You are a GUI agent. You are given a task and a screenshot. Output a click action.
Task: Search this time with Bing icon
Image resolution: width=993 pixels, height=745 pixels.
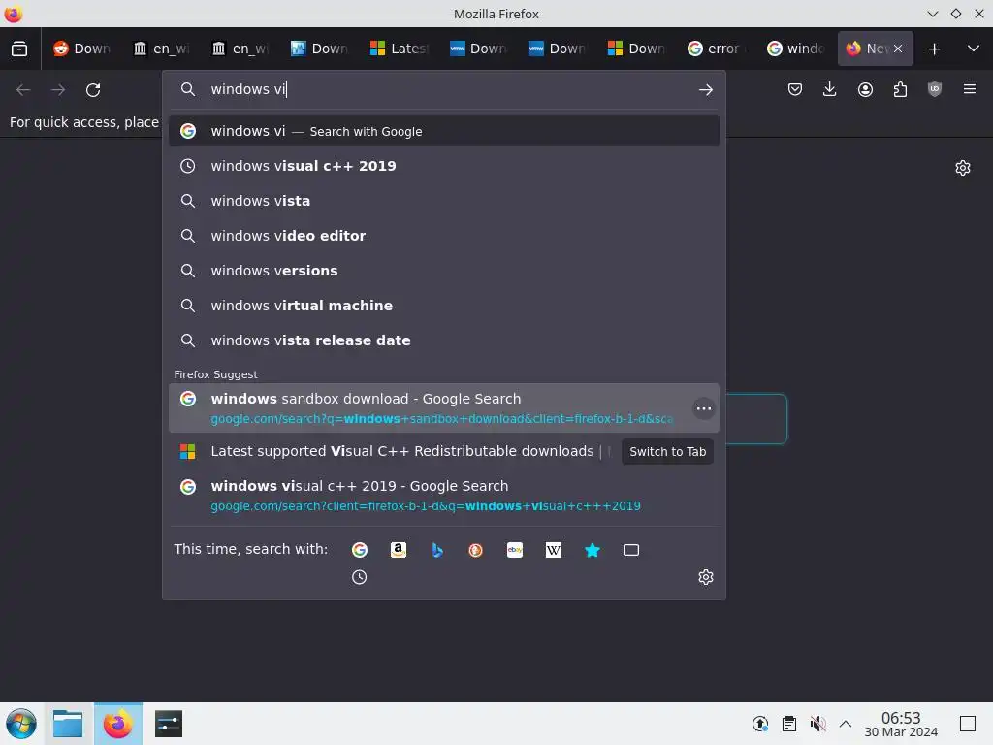(x=437, y=550)
